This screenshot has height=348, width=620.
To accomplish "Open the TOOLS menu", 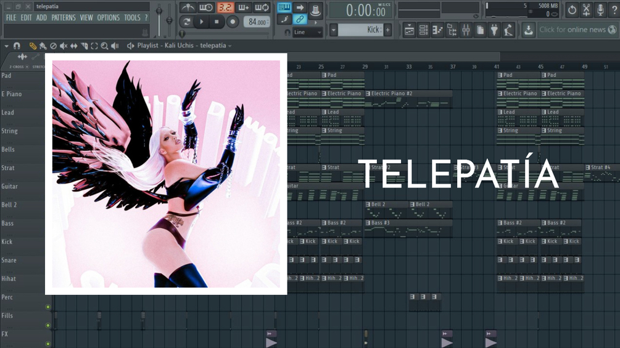I will coord(132,18).
